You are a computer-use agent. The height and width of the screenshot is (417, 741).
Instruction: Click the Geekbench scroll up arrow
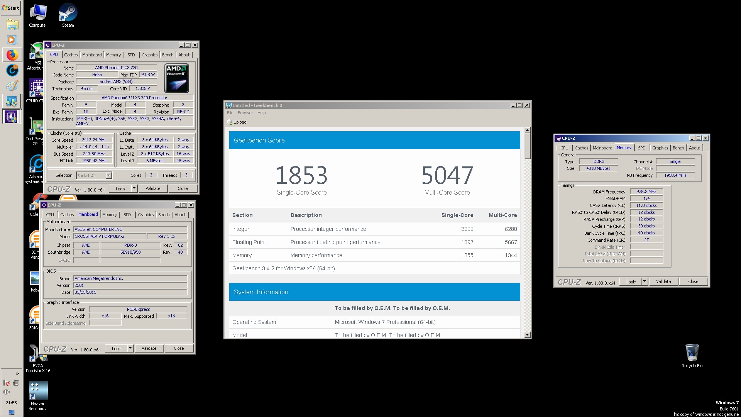point(528,131)
